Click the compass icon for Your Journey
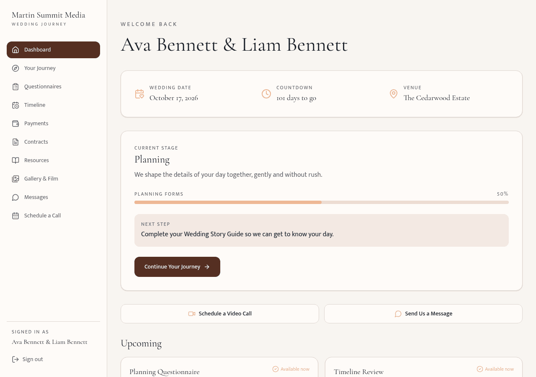Image resolution: width=536 pixels, height=377 pixels. [15, 68]
